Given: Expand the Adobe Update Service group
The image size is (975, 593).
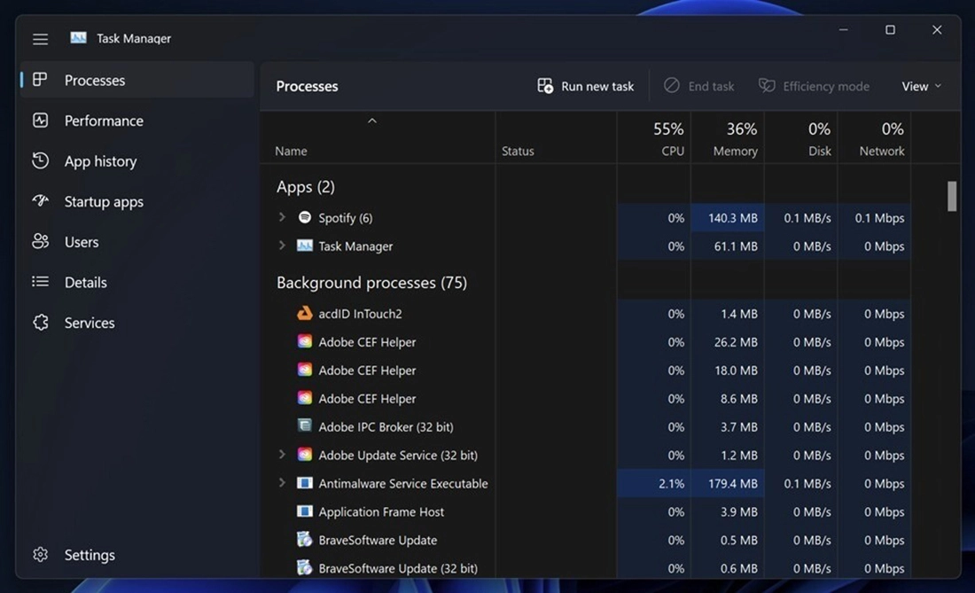Looking at the screenshot, I should pos(282,455).
